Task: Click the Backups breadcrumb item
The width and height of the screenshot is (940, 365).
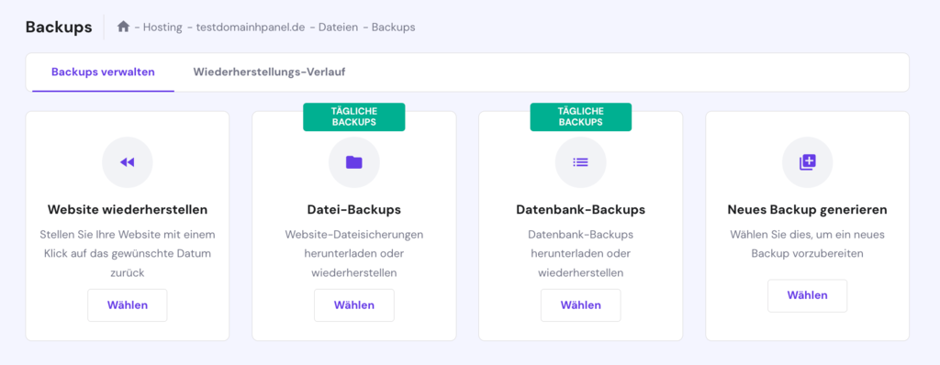Action: coord(393,28)
